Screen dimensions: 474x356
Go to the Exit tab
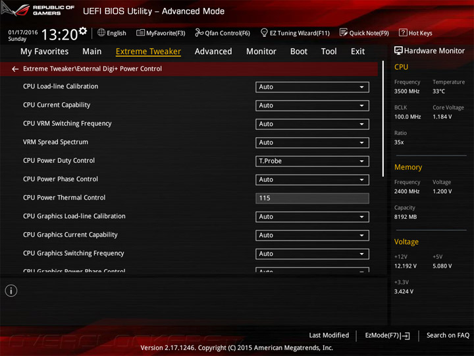tap(357, 51)
